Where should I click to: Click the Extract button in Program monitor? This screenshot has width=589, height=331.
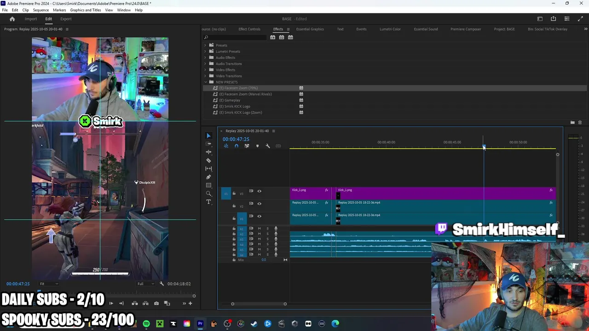[145, 303]
